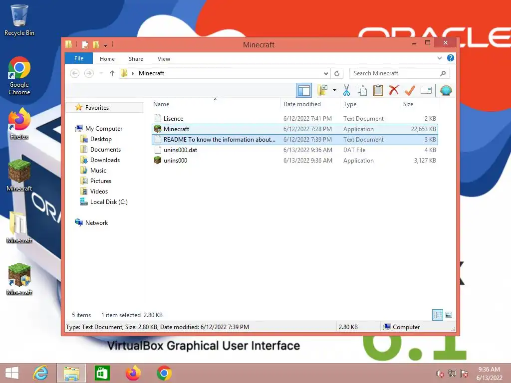Click the search magnifier icon
Image resolution: width=511 pixels, height=383 pixels.
point(443,73)
